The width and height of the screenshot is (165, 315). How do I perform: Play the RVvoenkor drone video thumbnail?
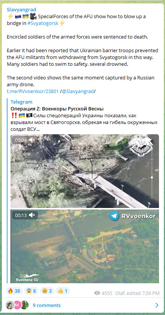point(85,246)
